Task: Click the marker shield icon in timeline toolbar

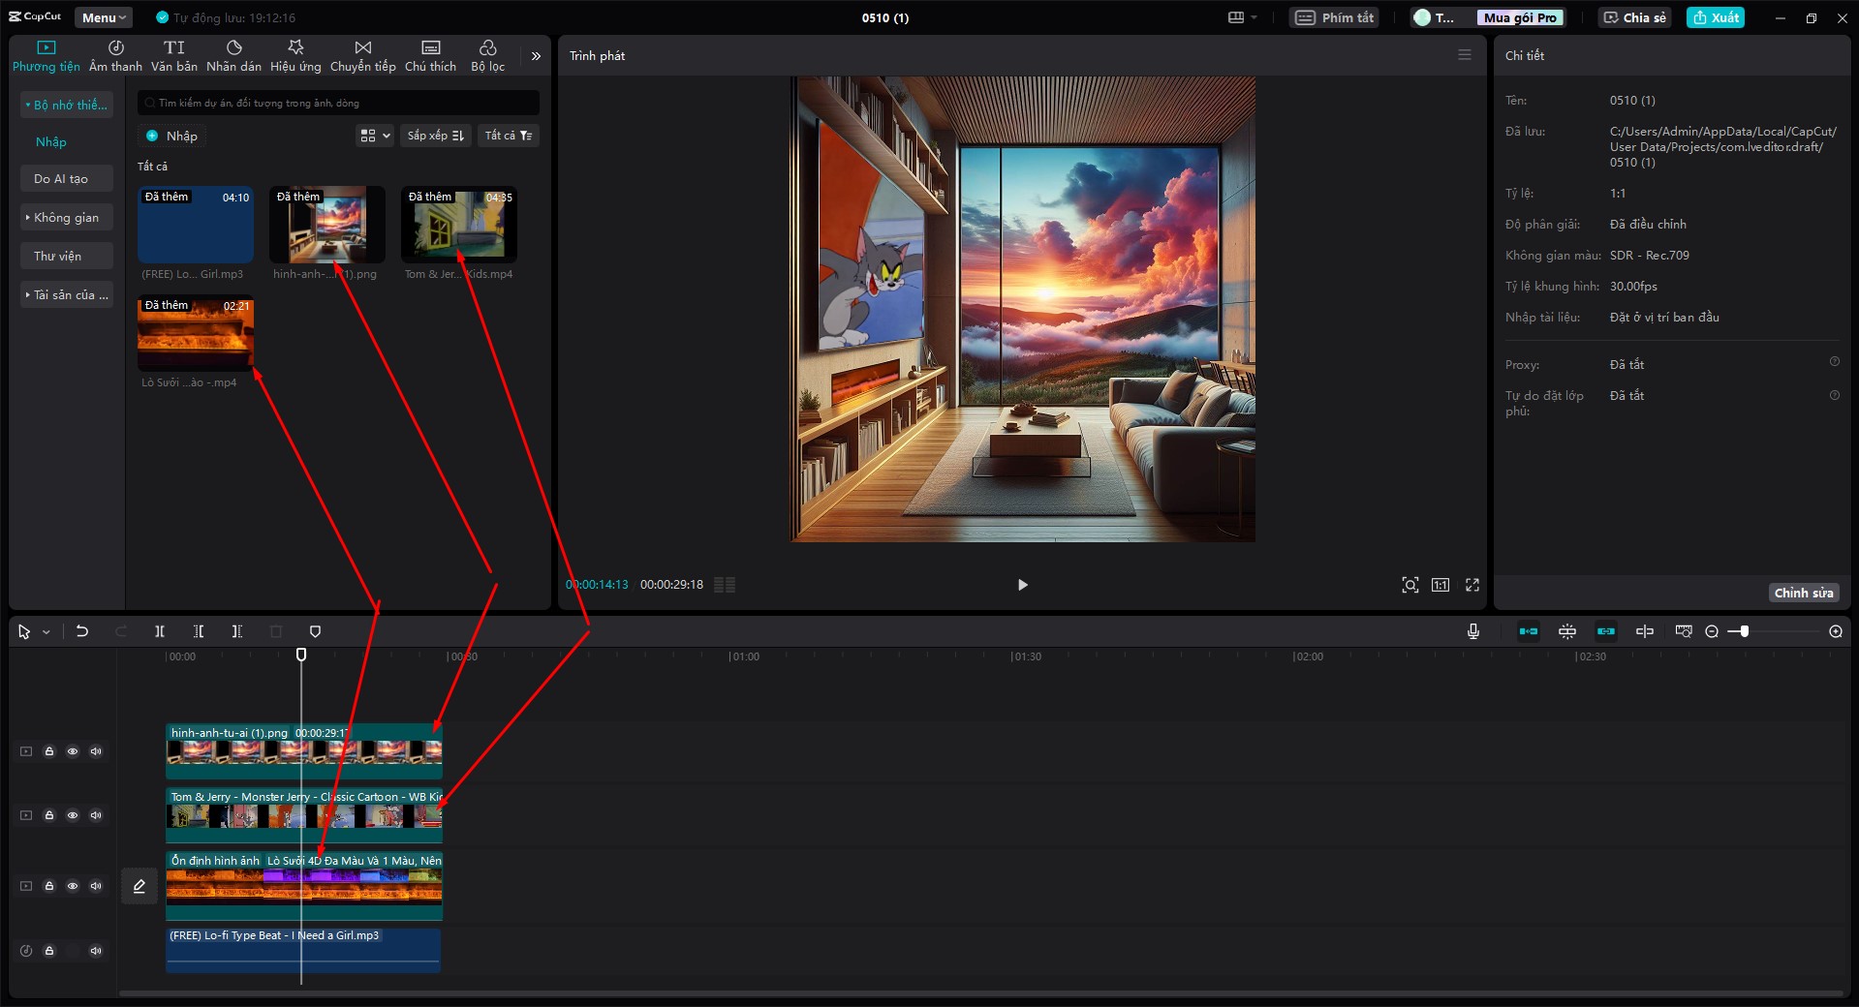Action: point(315,631)
